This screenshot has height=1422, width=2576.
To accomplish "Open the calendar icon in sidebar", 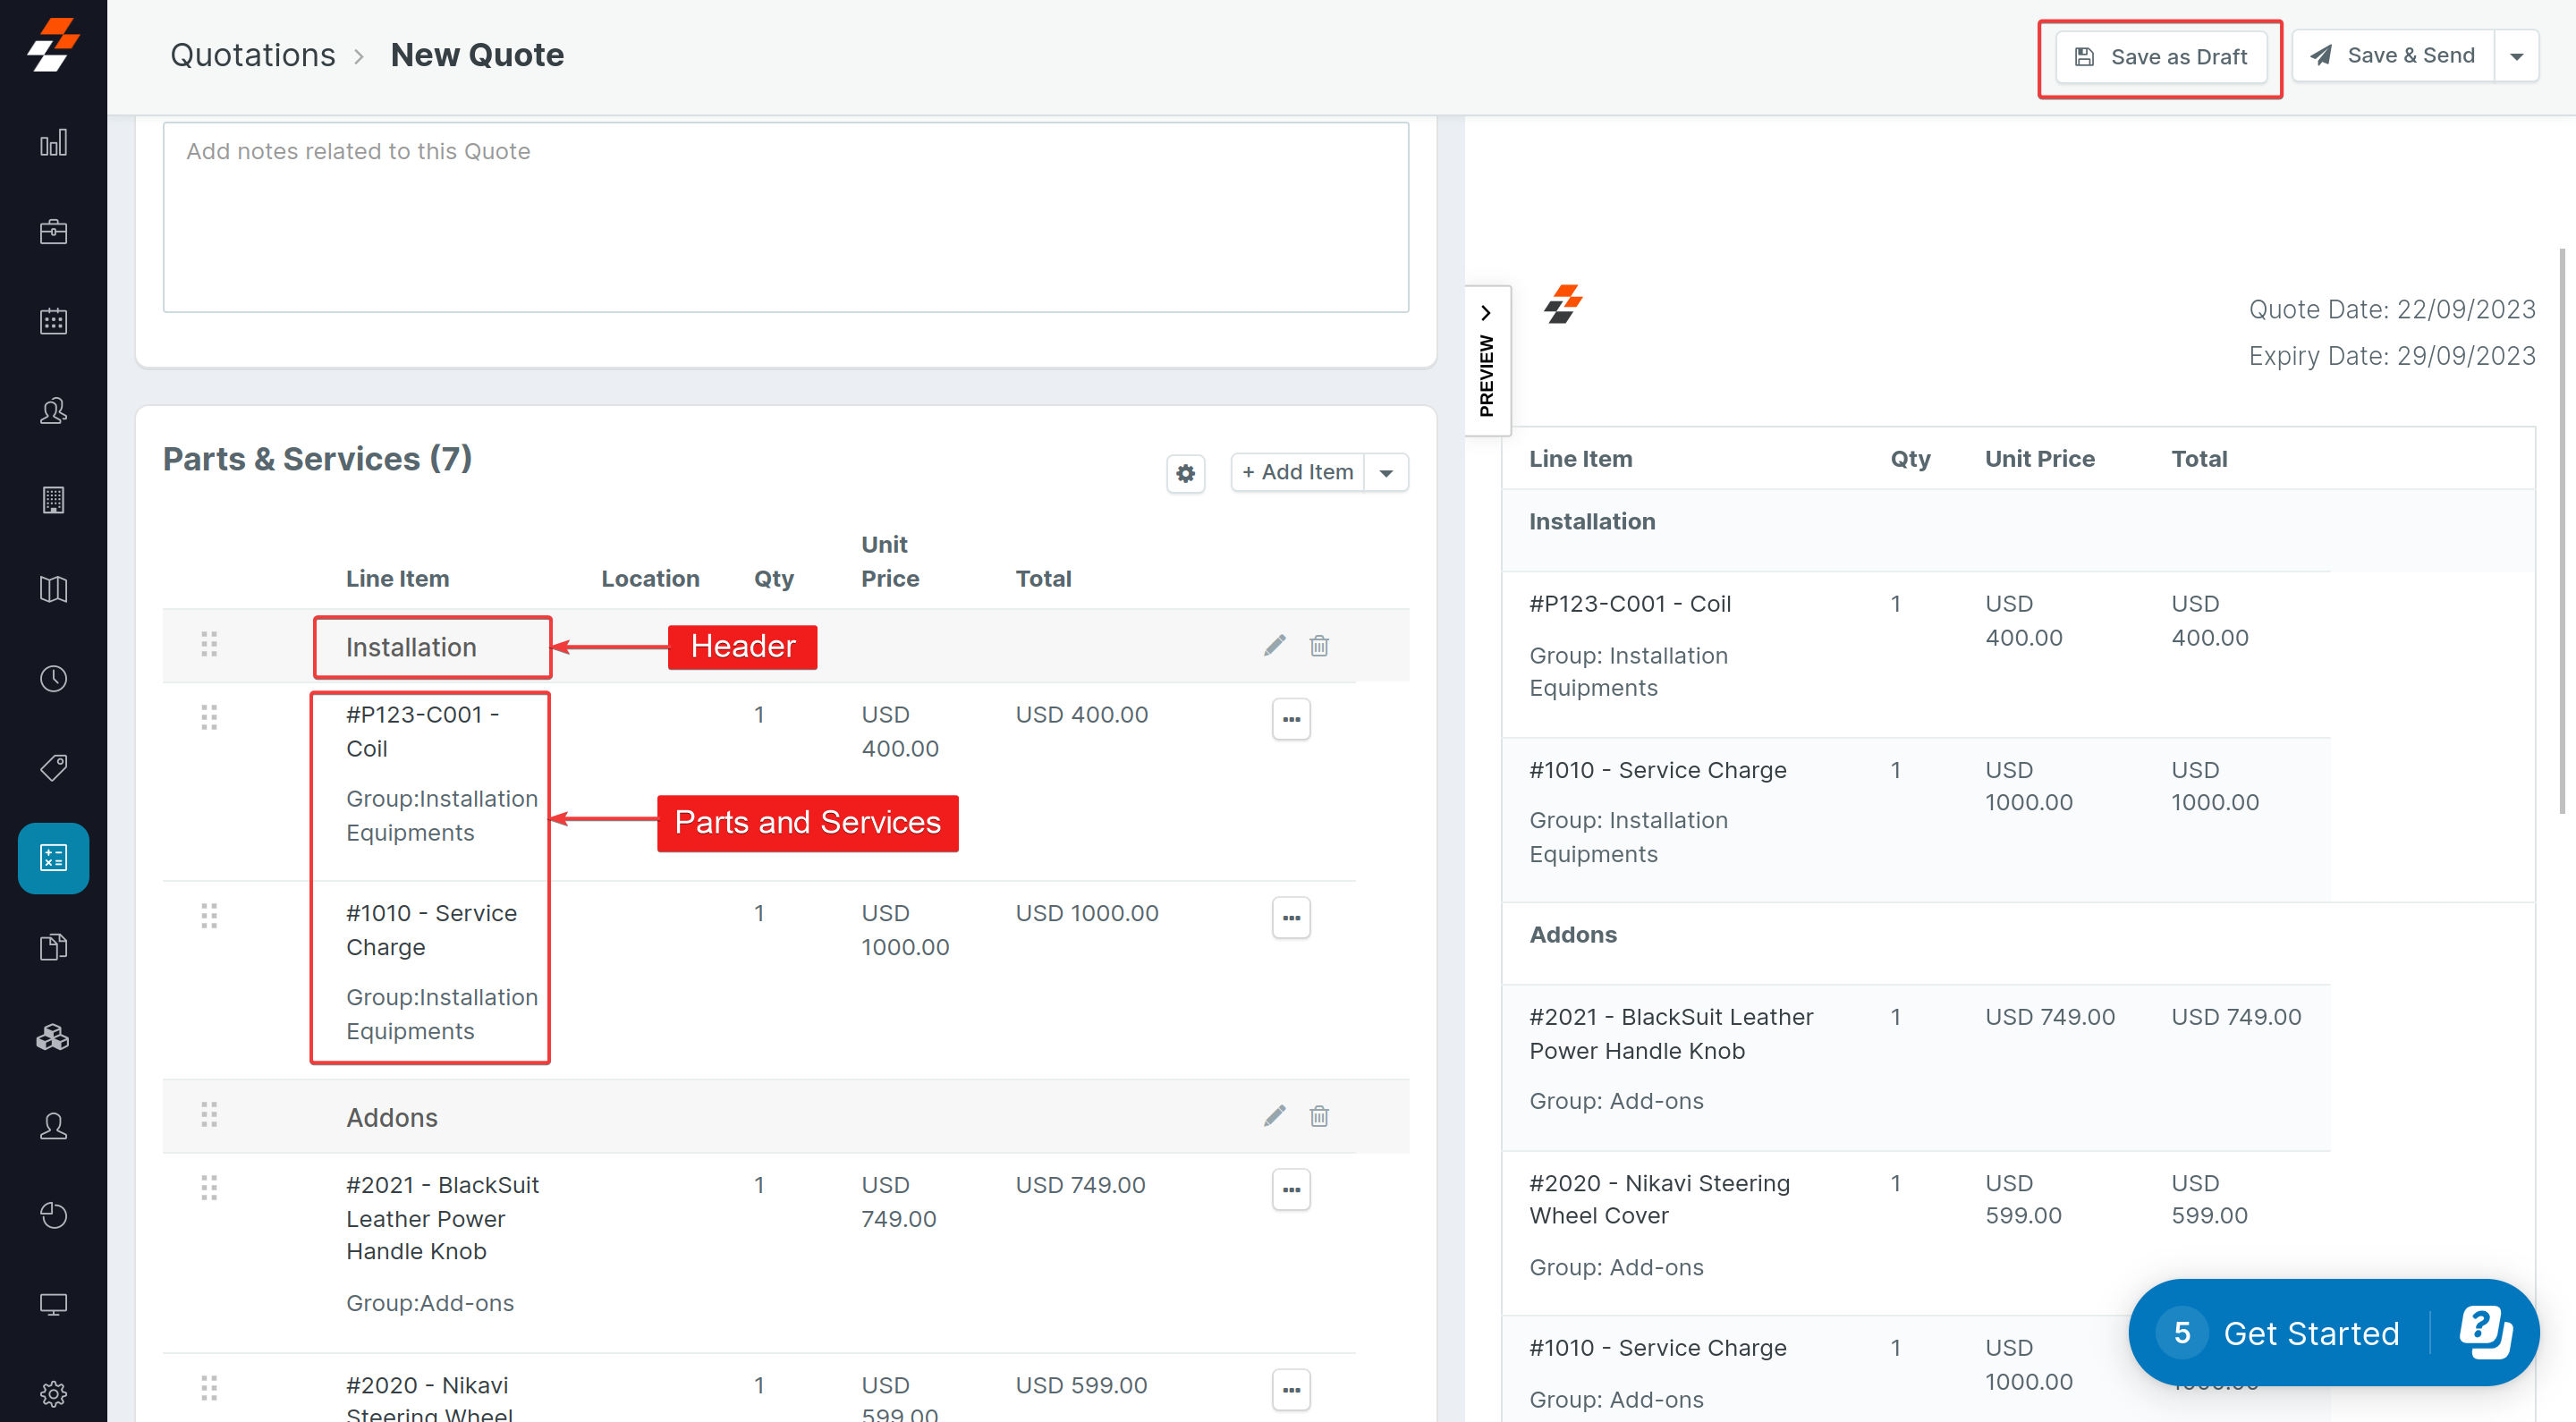I will click(53, 321).
